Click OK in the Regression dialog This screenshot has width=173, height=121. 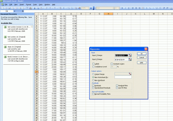tap(142, 54)
